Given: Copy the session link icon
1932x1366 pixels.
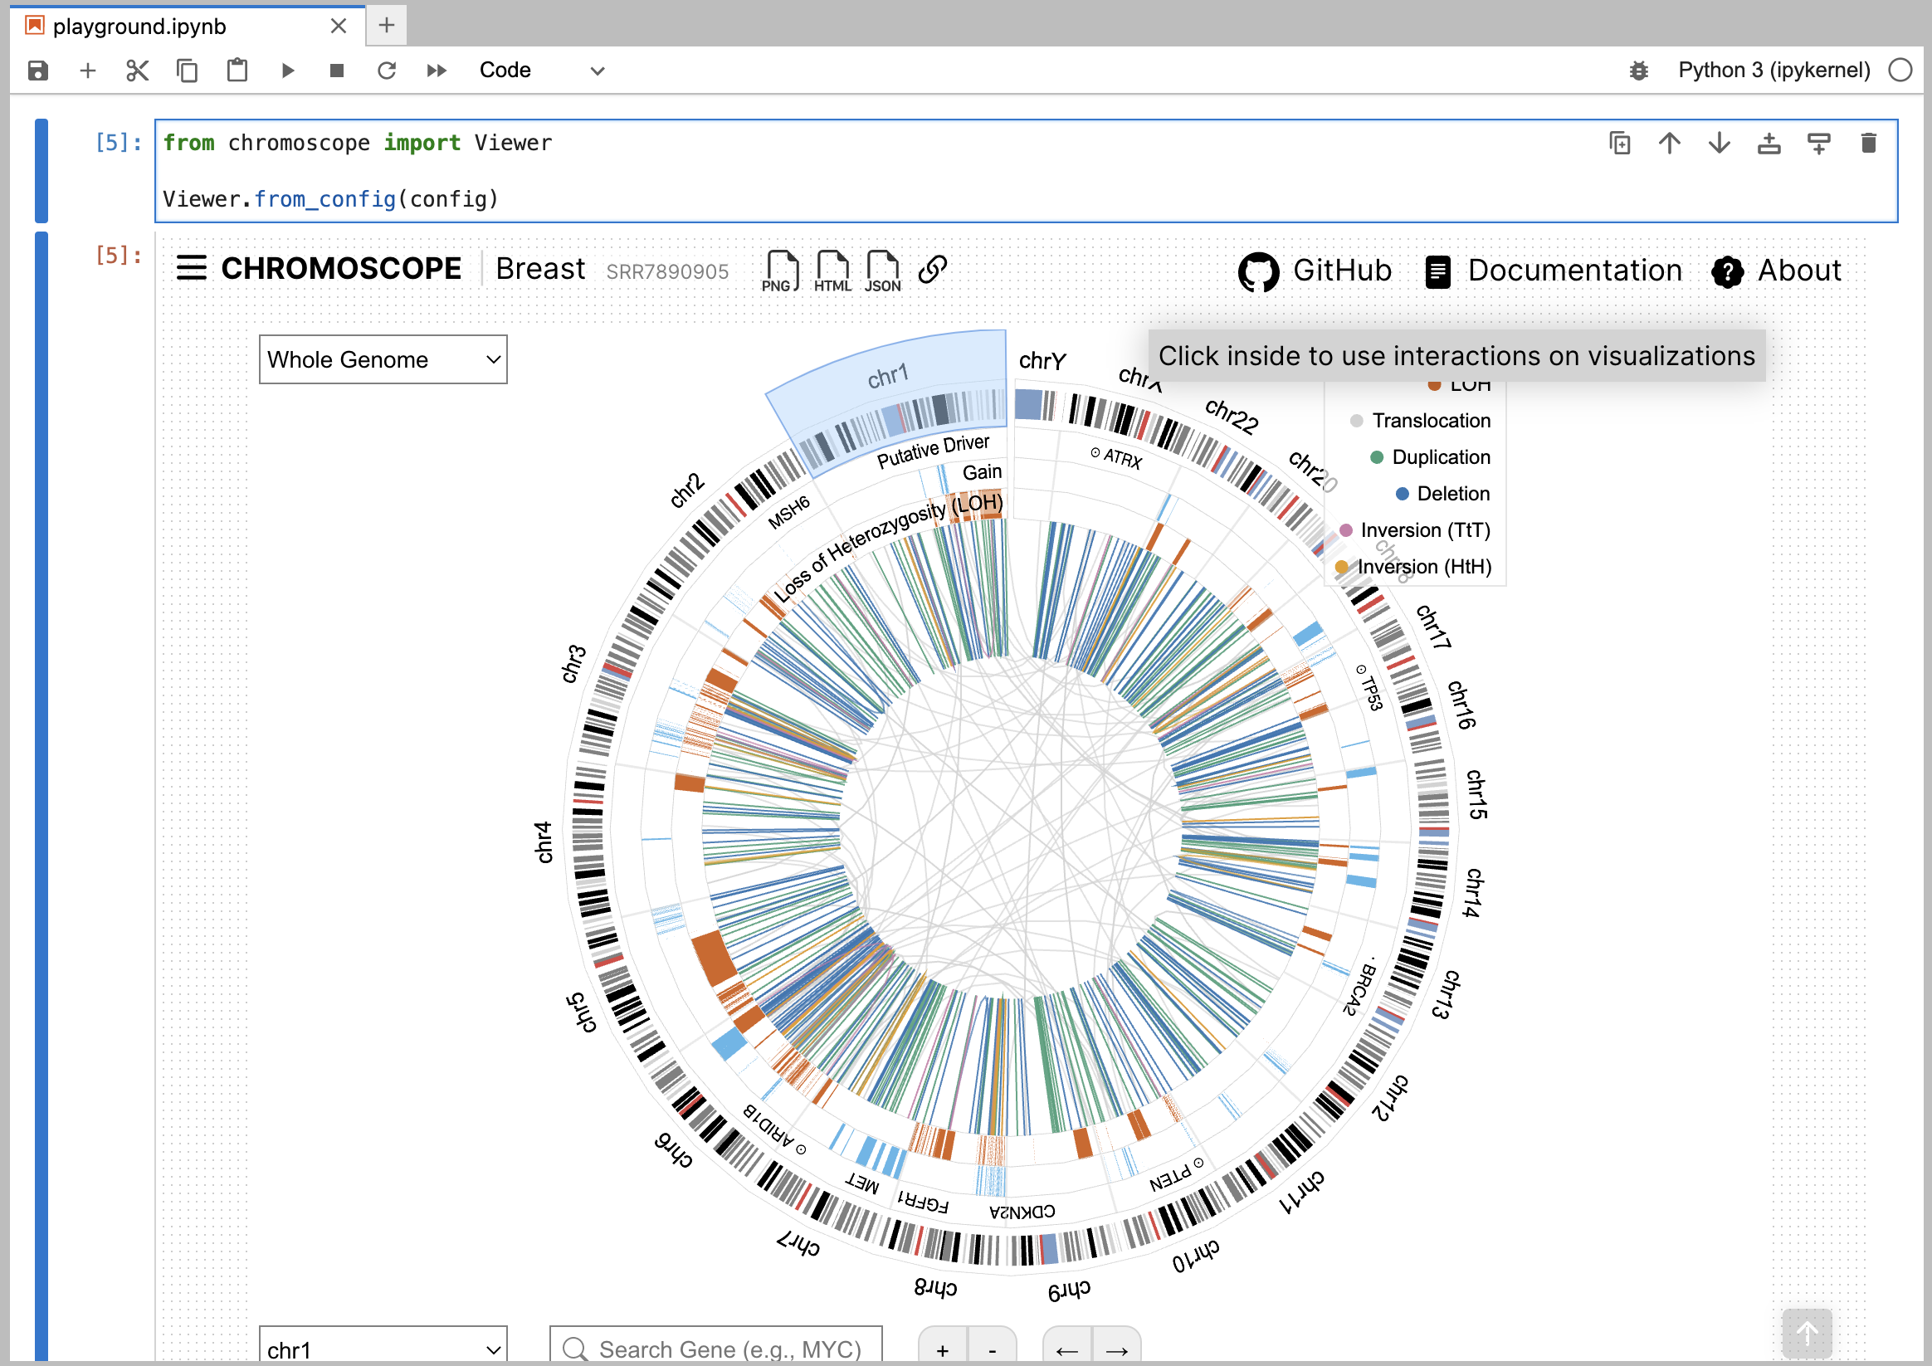Looking at the screenshot, I should [x=932, y=270].
